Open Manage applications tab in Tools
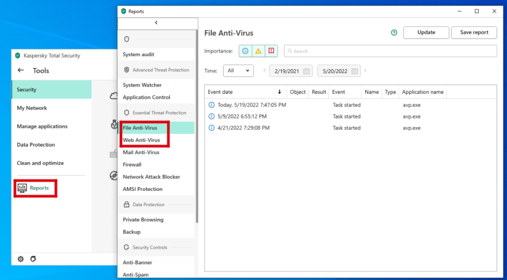This screenshot has height=280, width=507. (x=51, y=126)
